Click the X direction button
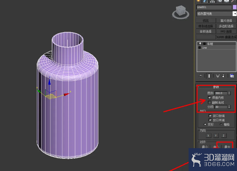 208,135
